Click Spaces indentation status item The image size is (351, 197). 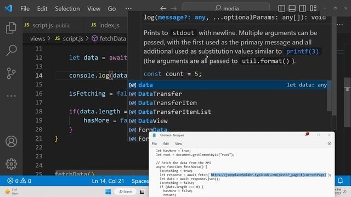click(x=140, y=181)
